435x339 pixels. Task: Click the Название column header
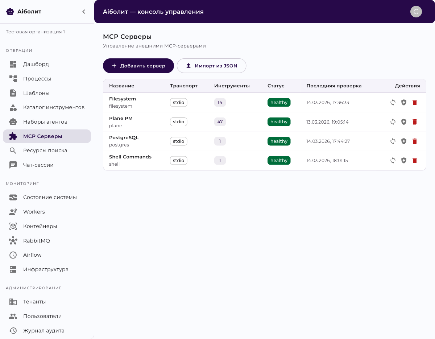point(121,86)
